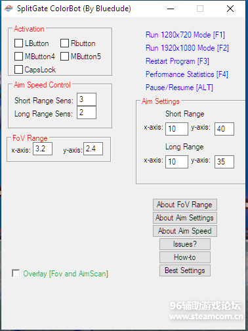Click the SplitGate ColorBot title bar icon

tap(9, 9)
